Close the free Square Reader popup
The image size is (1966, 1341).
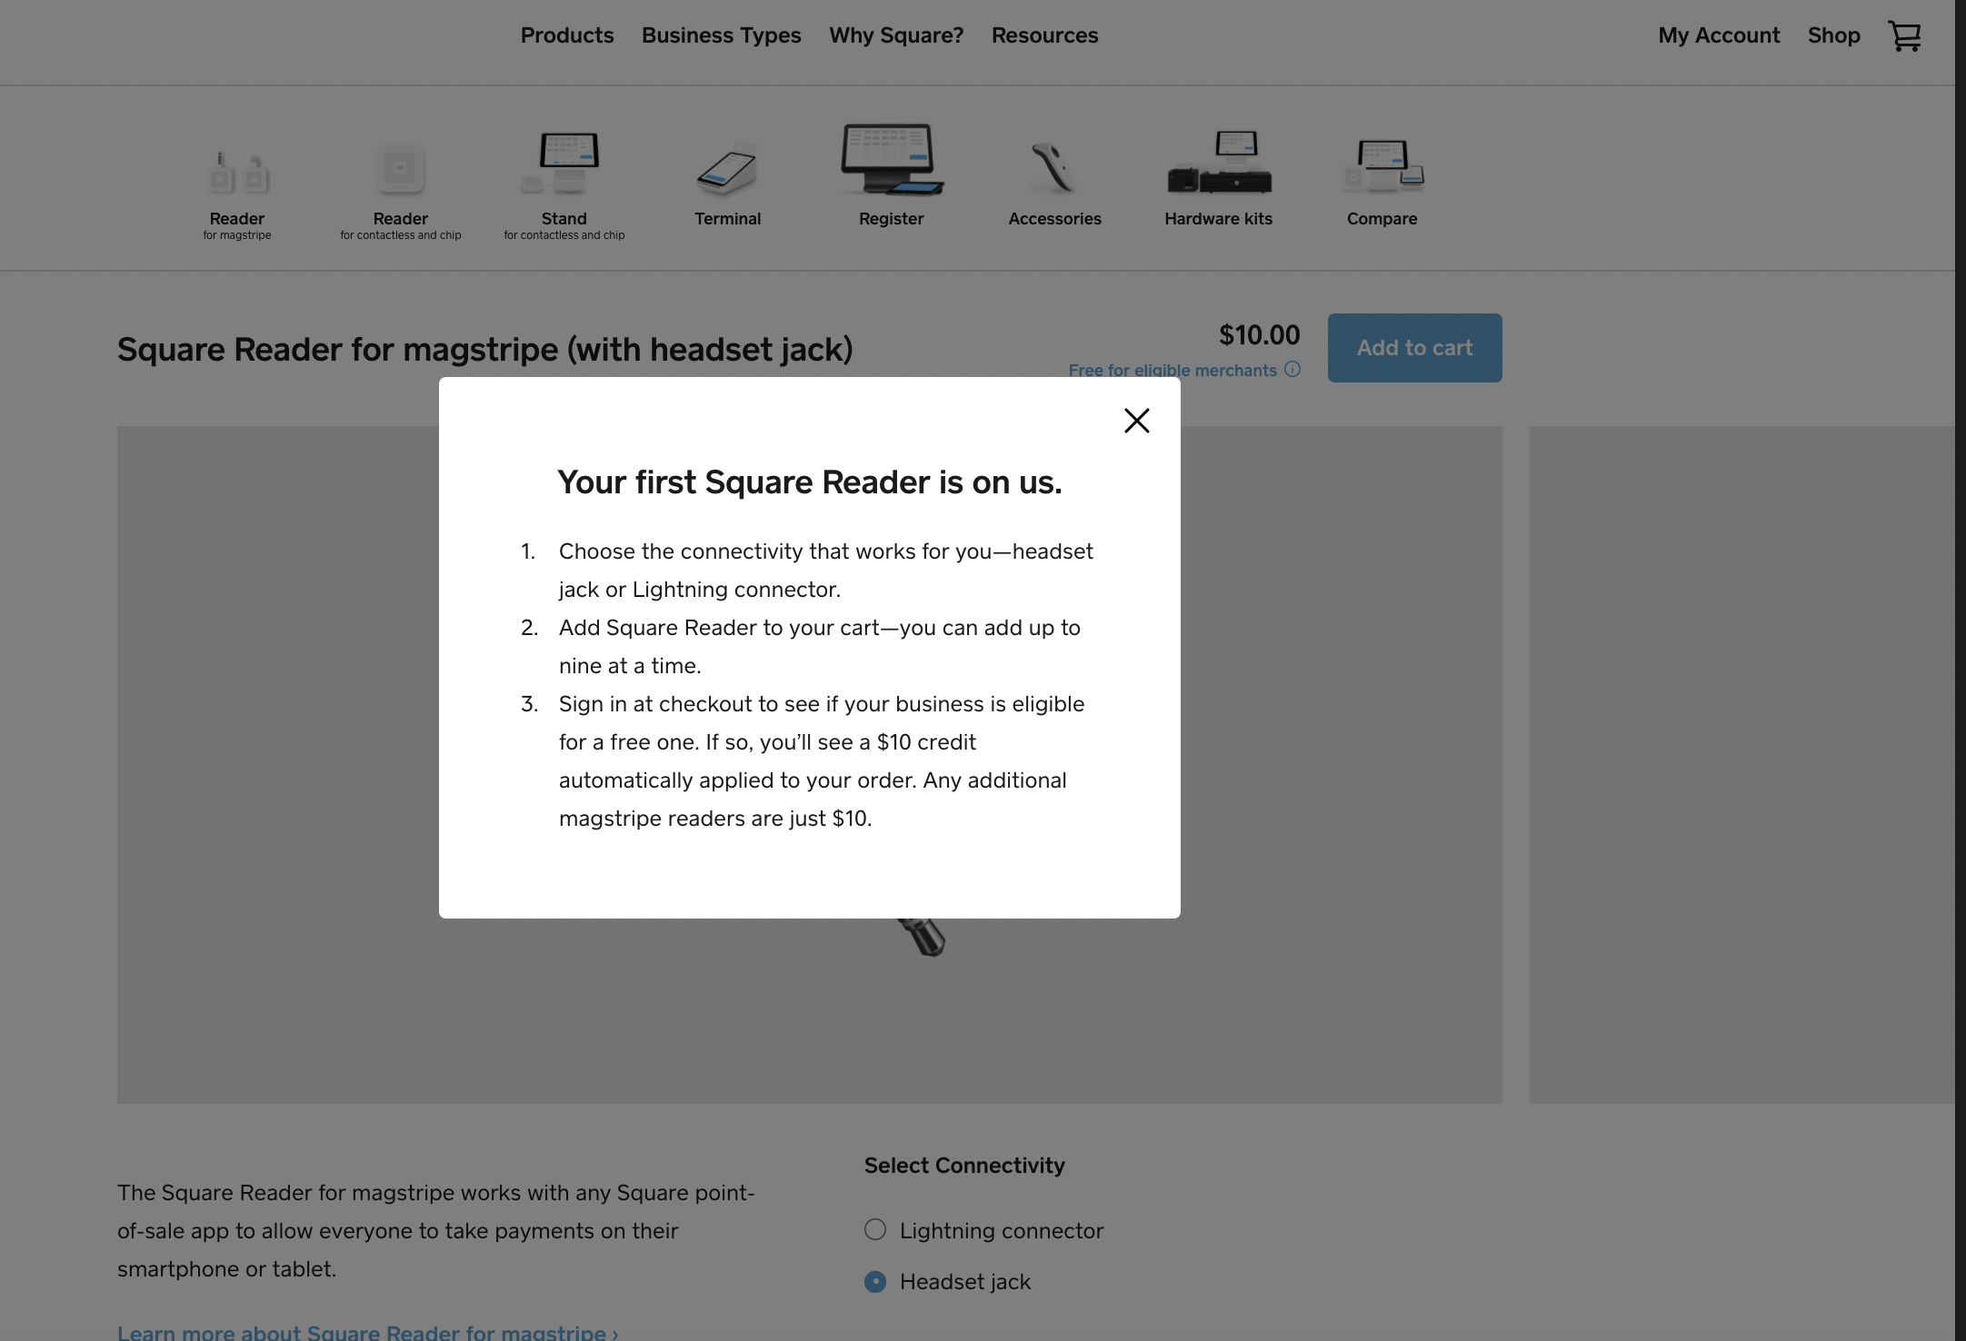point(1136,421)
